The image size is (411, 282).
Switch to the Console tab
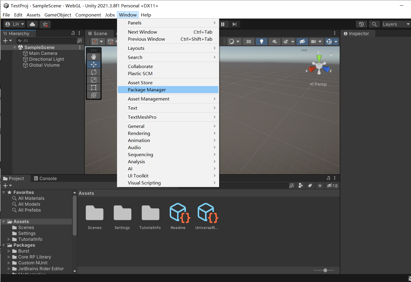[45, 178]
